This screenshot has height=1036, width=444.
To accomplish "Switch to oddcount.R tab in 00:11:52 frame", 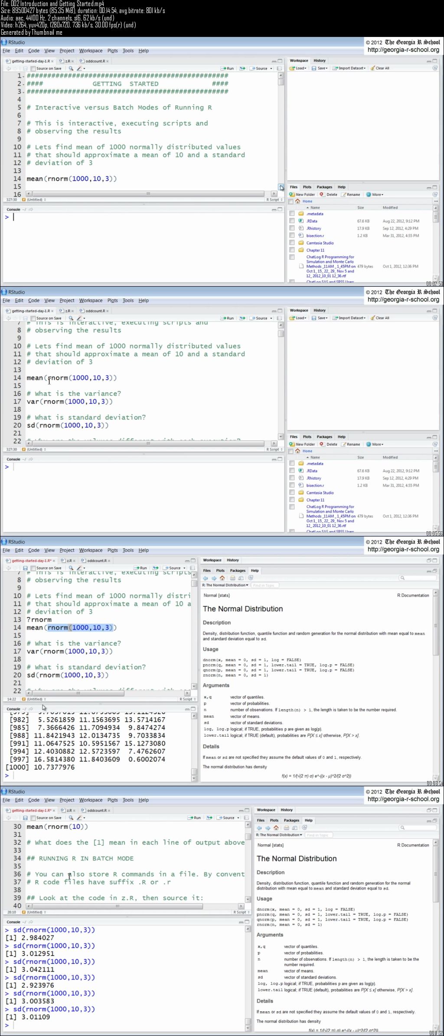I will pos(96,811).
